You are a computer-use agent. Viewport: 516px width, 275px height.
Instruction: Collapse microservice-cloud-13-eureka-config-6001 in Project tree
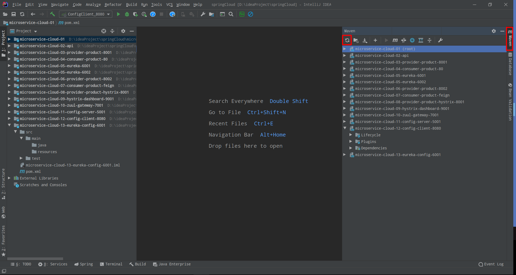pyautogui.click(x=9, y=125)
